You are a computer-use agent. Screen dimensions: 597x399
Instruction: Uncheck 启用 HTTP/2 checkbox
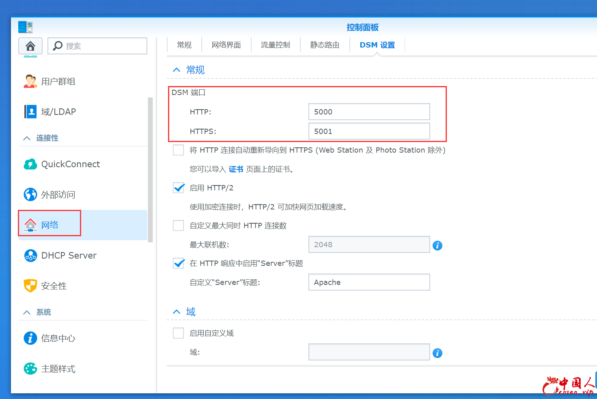tap(179, 188)
